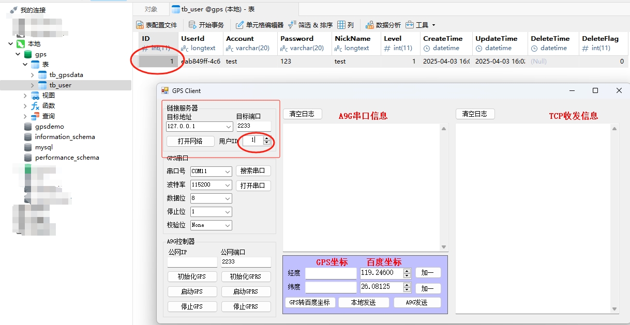
Task: Expand the 视图 views node
Action: [x=25, y=96]
